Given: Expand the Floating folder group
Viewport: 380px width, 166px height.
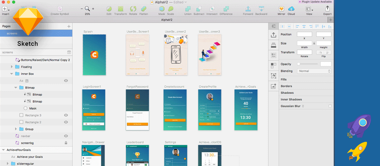Looking at the screenshot, I should click(12, 67).
